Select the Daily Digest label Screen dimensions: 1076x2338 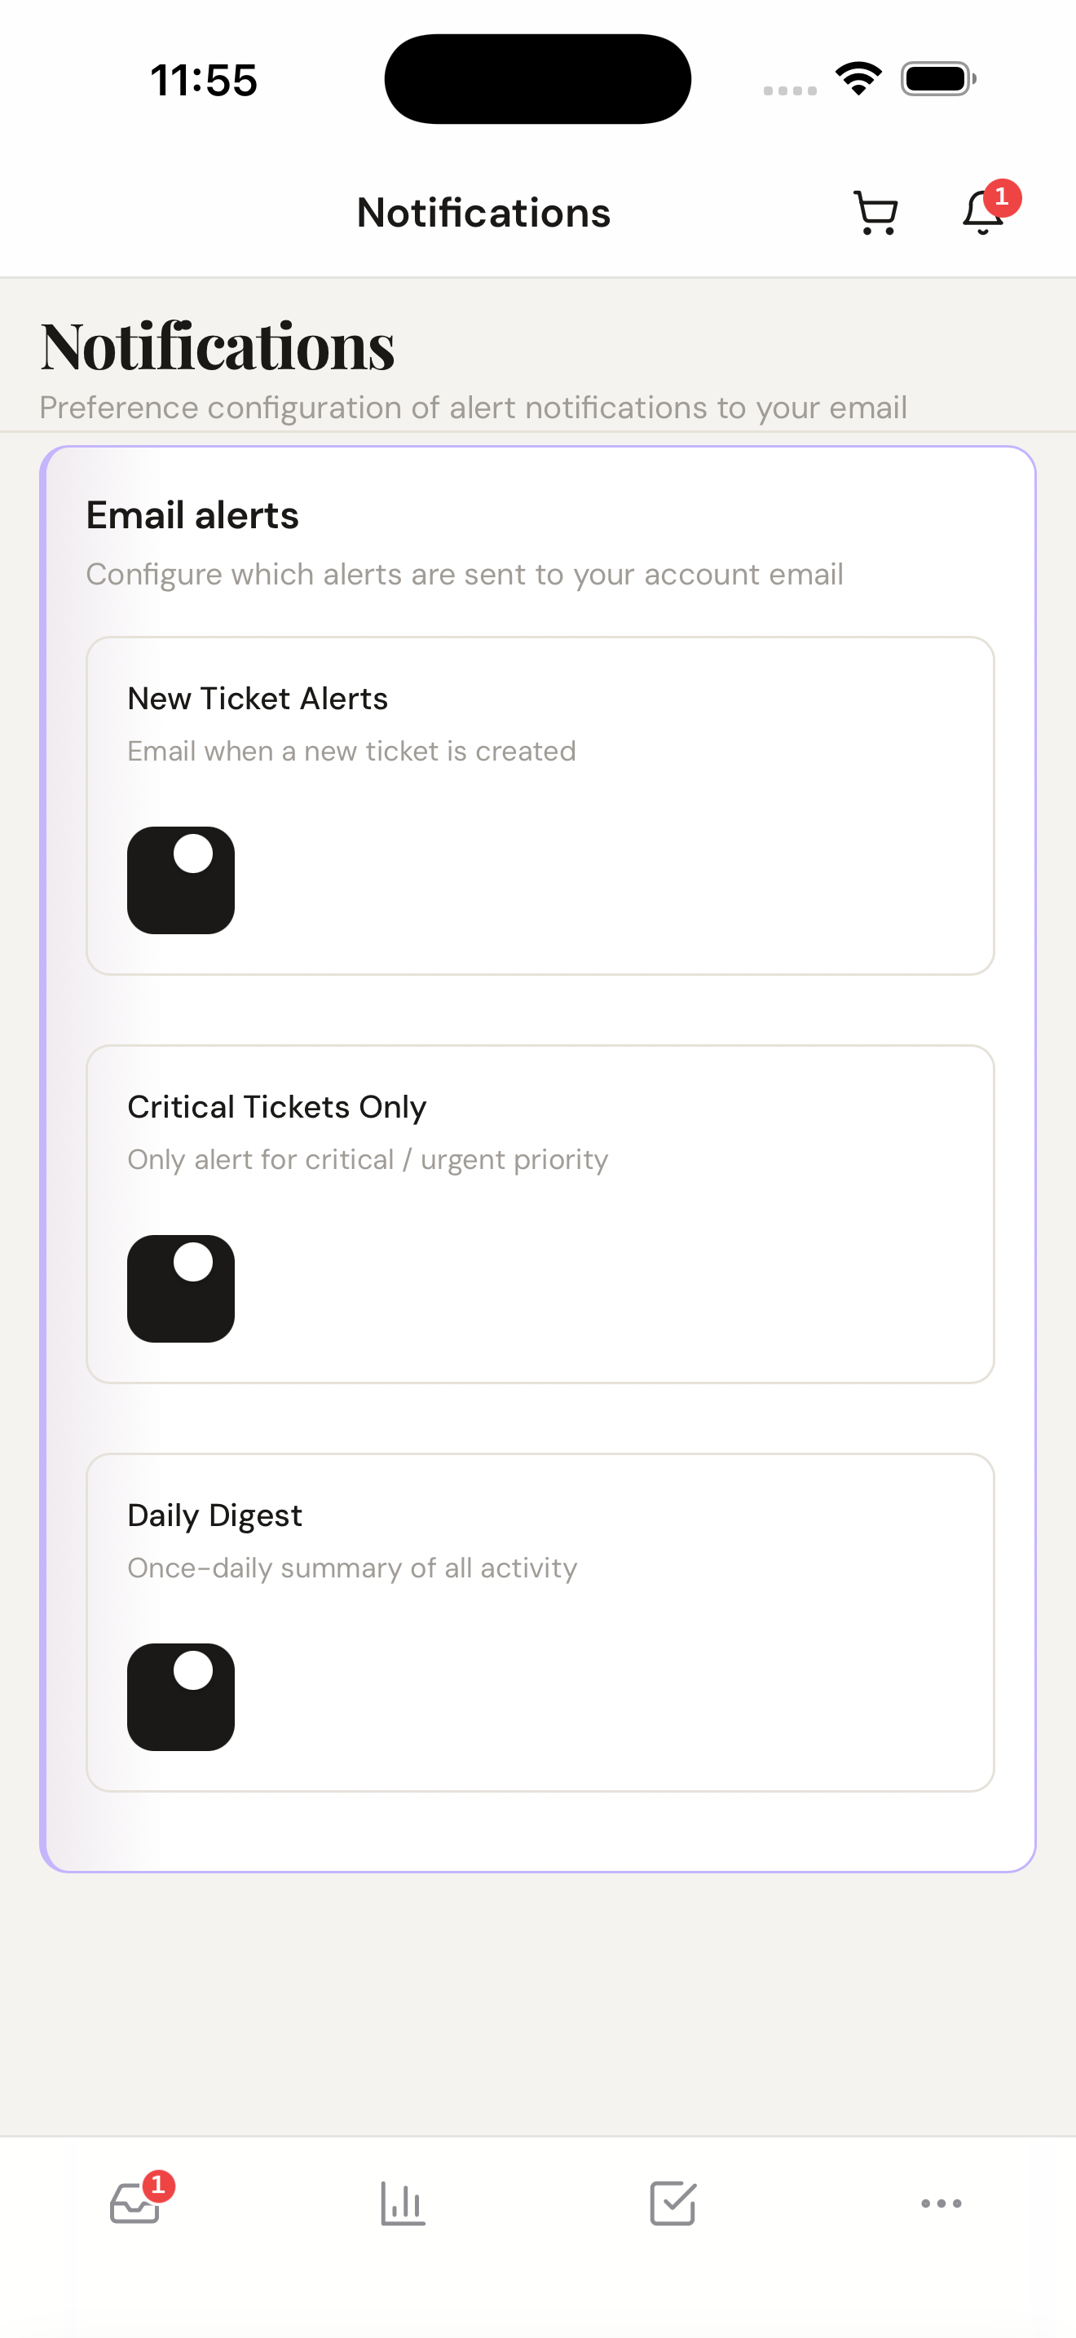coord(214,1515)
